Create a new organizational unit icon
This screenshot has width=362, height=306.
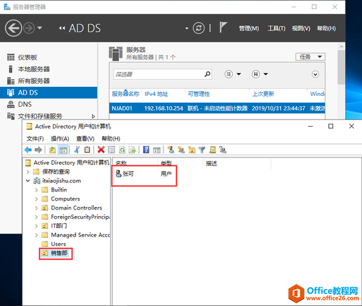pyautogui.click(x=192, y=150)
